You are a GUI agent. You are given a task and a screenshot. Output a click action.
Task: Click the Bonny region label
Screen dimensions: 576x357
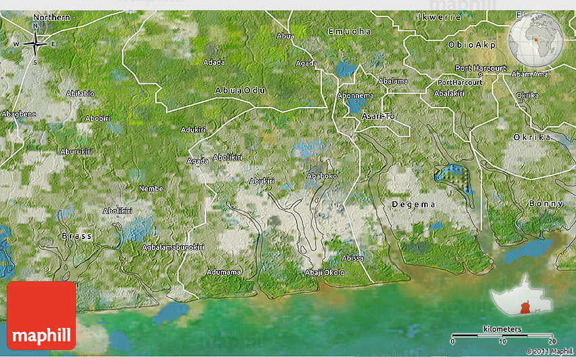(546, 204)
